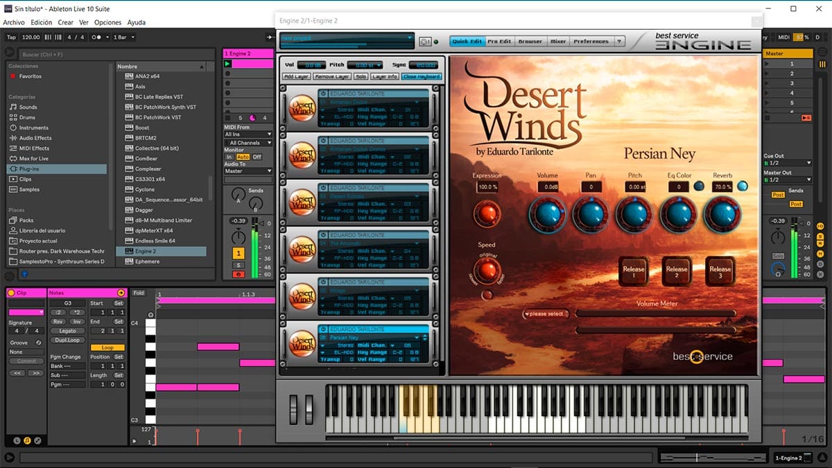Click the Dupl.Loop button
Image resolution: width=832 pixels, height=468 pixels.
pyautogui.click(x=67, y=340)
